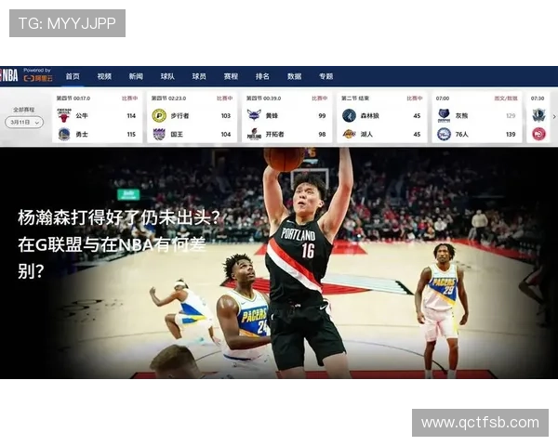Click the Bulls team logo

[64, 115]
